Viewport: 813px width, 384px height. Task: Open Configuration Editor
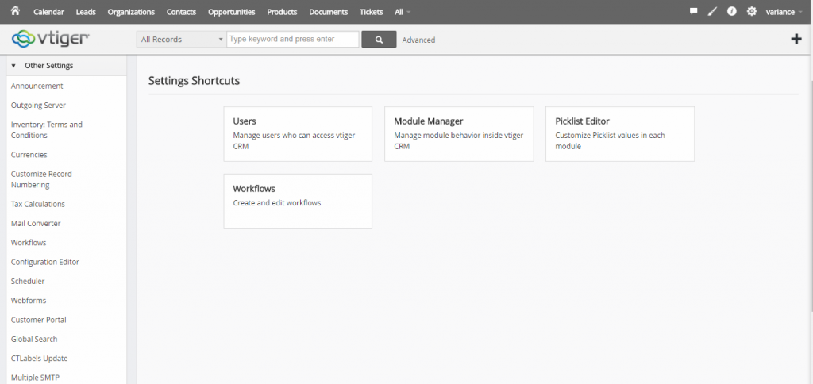pyautogui.click(x=45, y=263)
